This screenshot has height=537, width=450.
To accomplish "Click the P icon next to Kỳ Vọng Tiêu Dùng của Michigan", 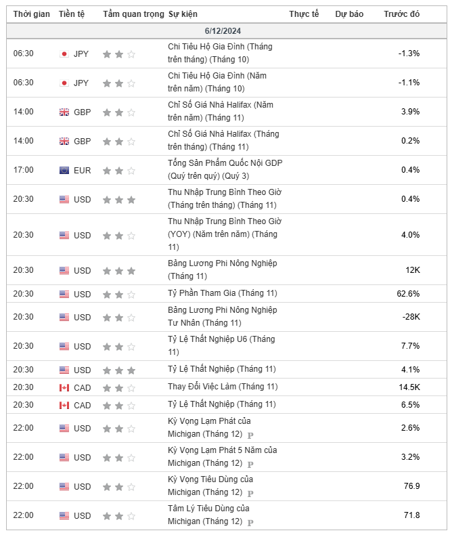I will [250, 493].
